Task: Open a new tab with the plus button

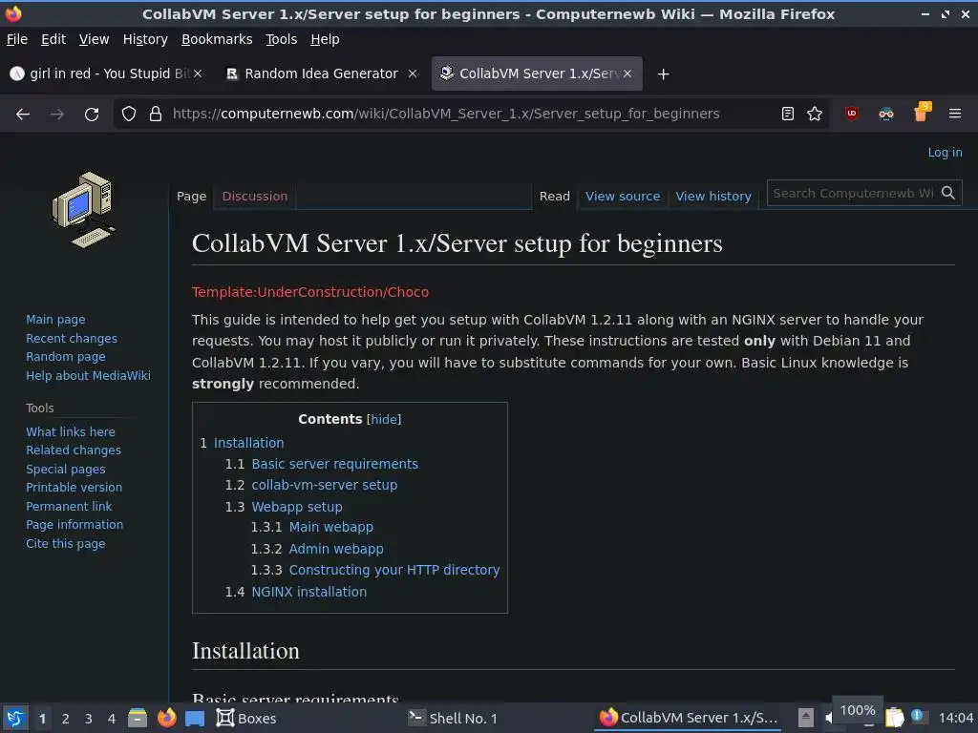Action: [663, 74]
